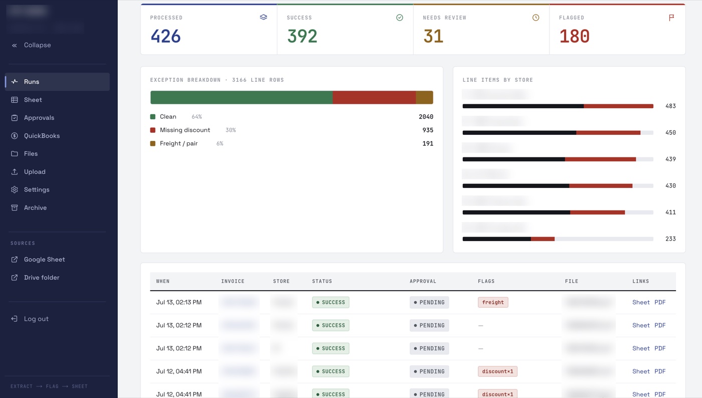Click the Flagged card flag icon
Viewport: 702px width, 398px height.
tap(671, 18)
